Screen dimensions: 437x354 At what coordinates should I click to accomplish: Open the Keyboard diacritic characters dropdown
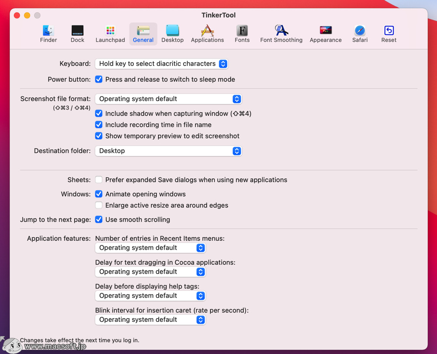(x=162, y=63)
